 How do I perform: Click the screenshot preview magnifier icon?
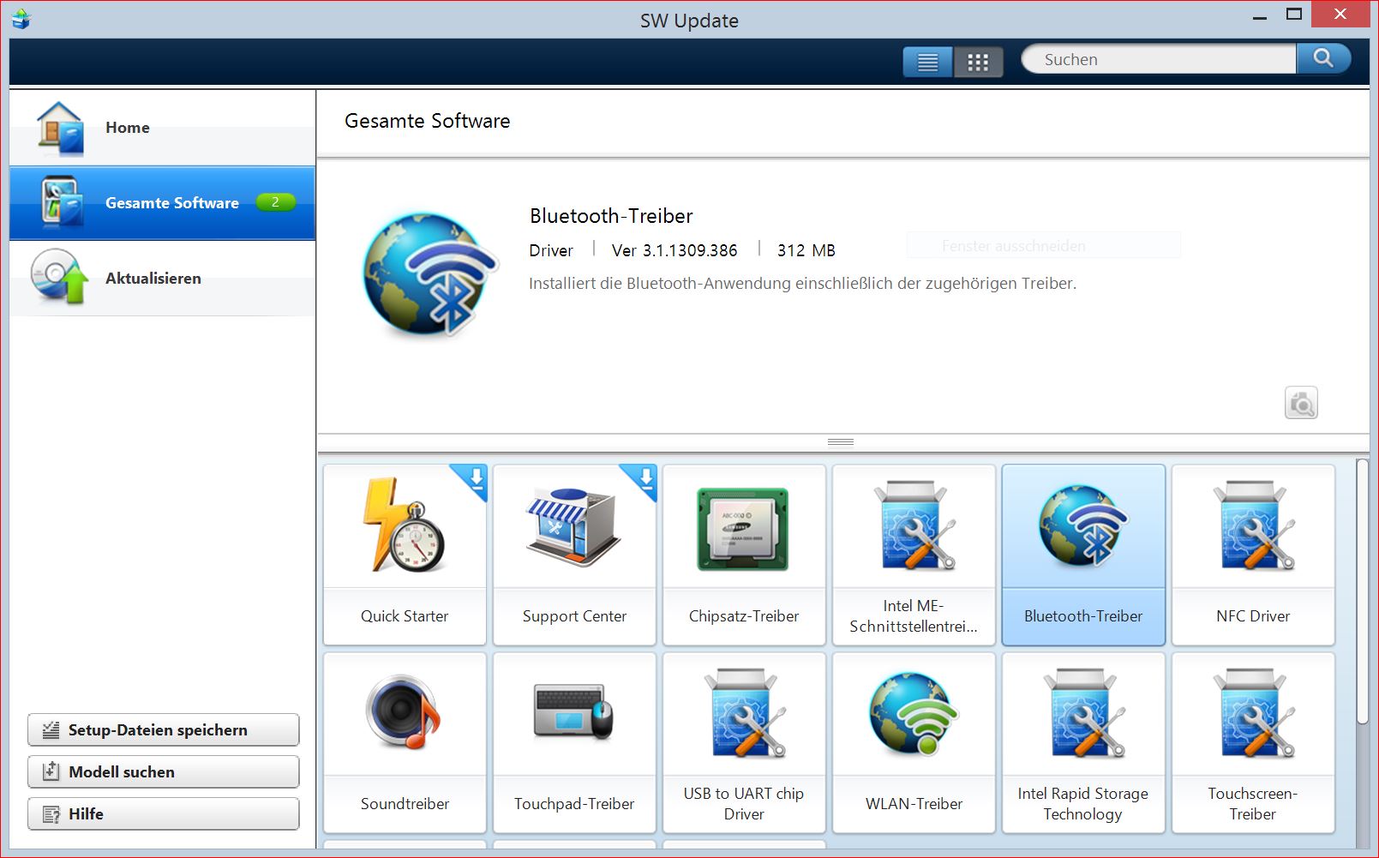pyautogui.click(x=1301, y=403)
